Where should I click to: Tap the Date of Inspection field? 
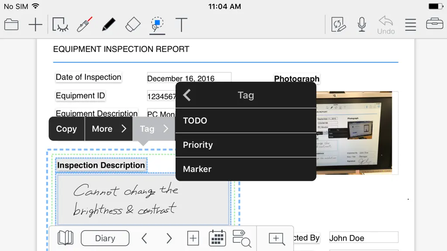click(x=189, y=78)
